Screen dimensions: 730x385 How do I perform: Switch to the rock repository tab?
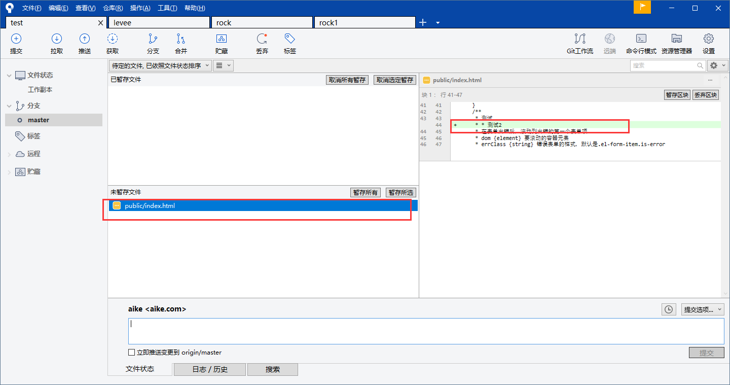pos(262,23)
